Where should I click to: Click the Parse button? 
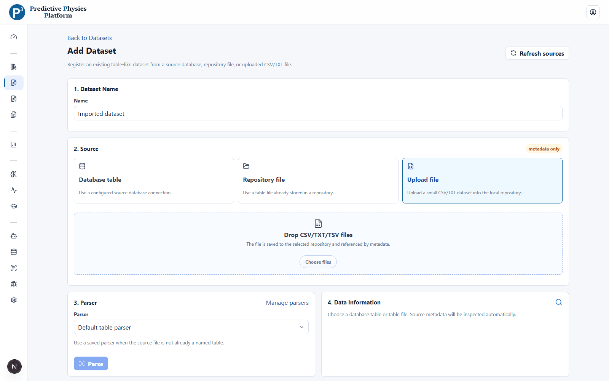[x=91, y=363]
